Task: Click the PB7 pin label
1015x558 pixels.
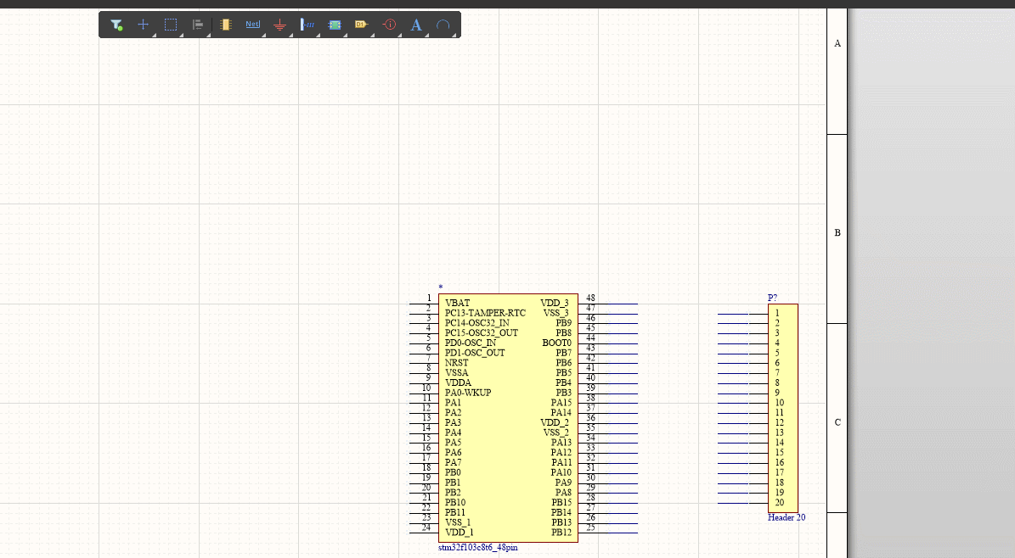Action: (x=564, y=353)
